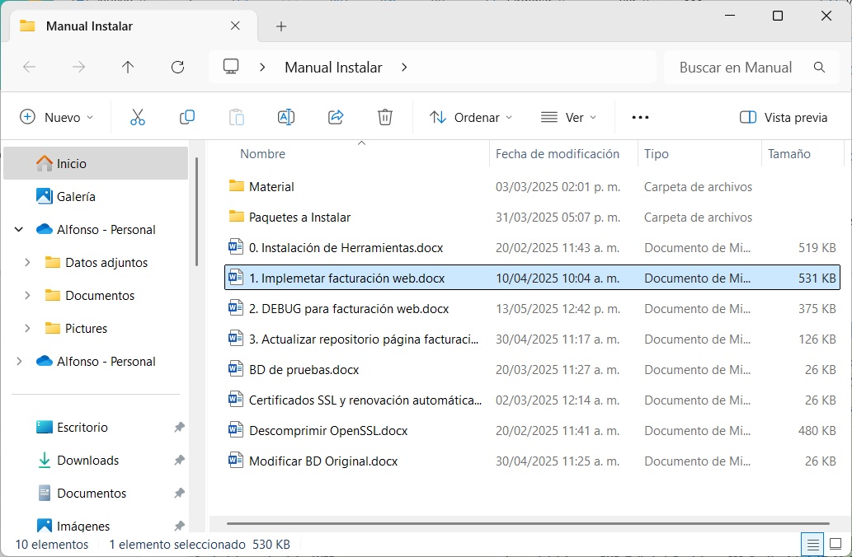The height and width of the screenshot is (557, 852).
Task: Go up one folder level
Action: pyautogui.click(x=128, y=68)
